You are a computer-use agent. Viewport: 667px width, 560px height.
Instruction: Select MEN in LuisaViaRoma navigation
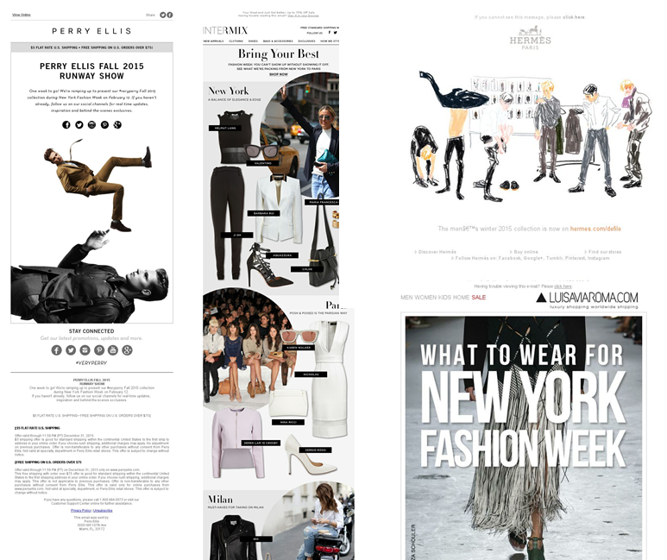[x=406, y=298]
